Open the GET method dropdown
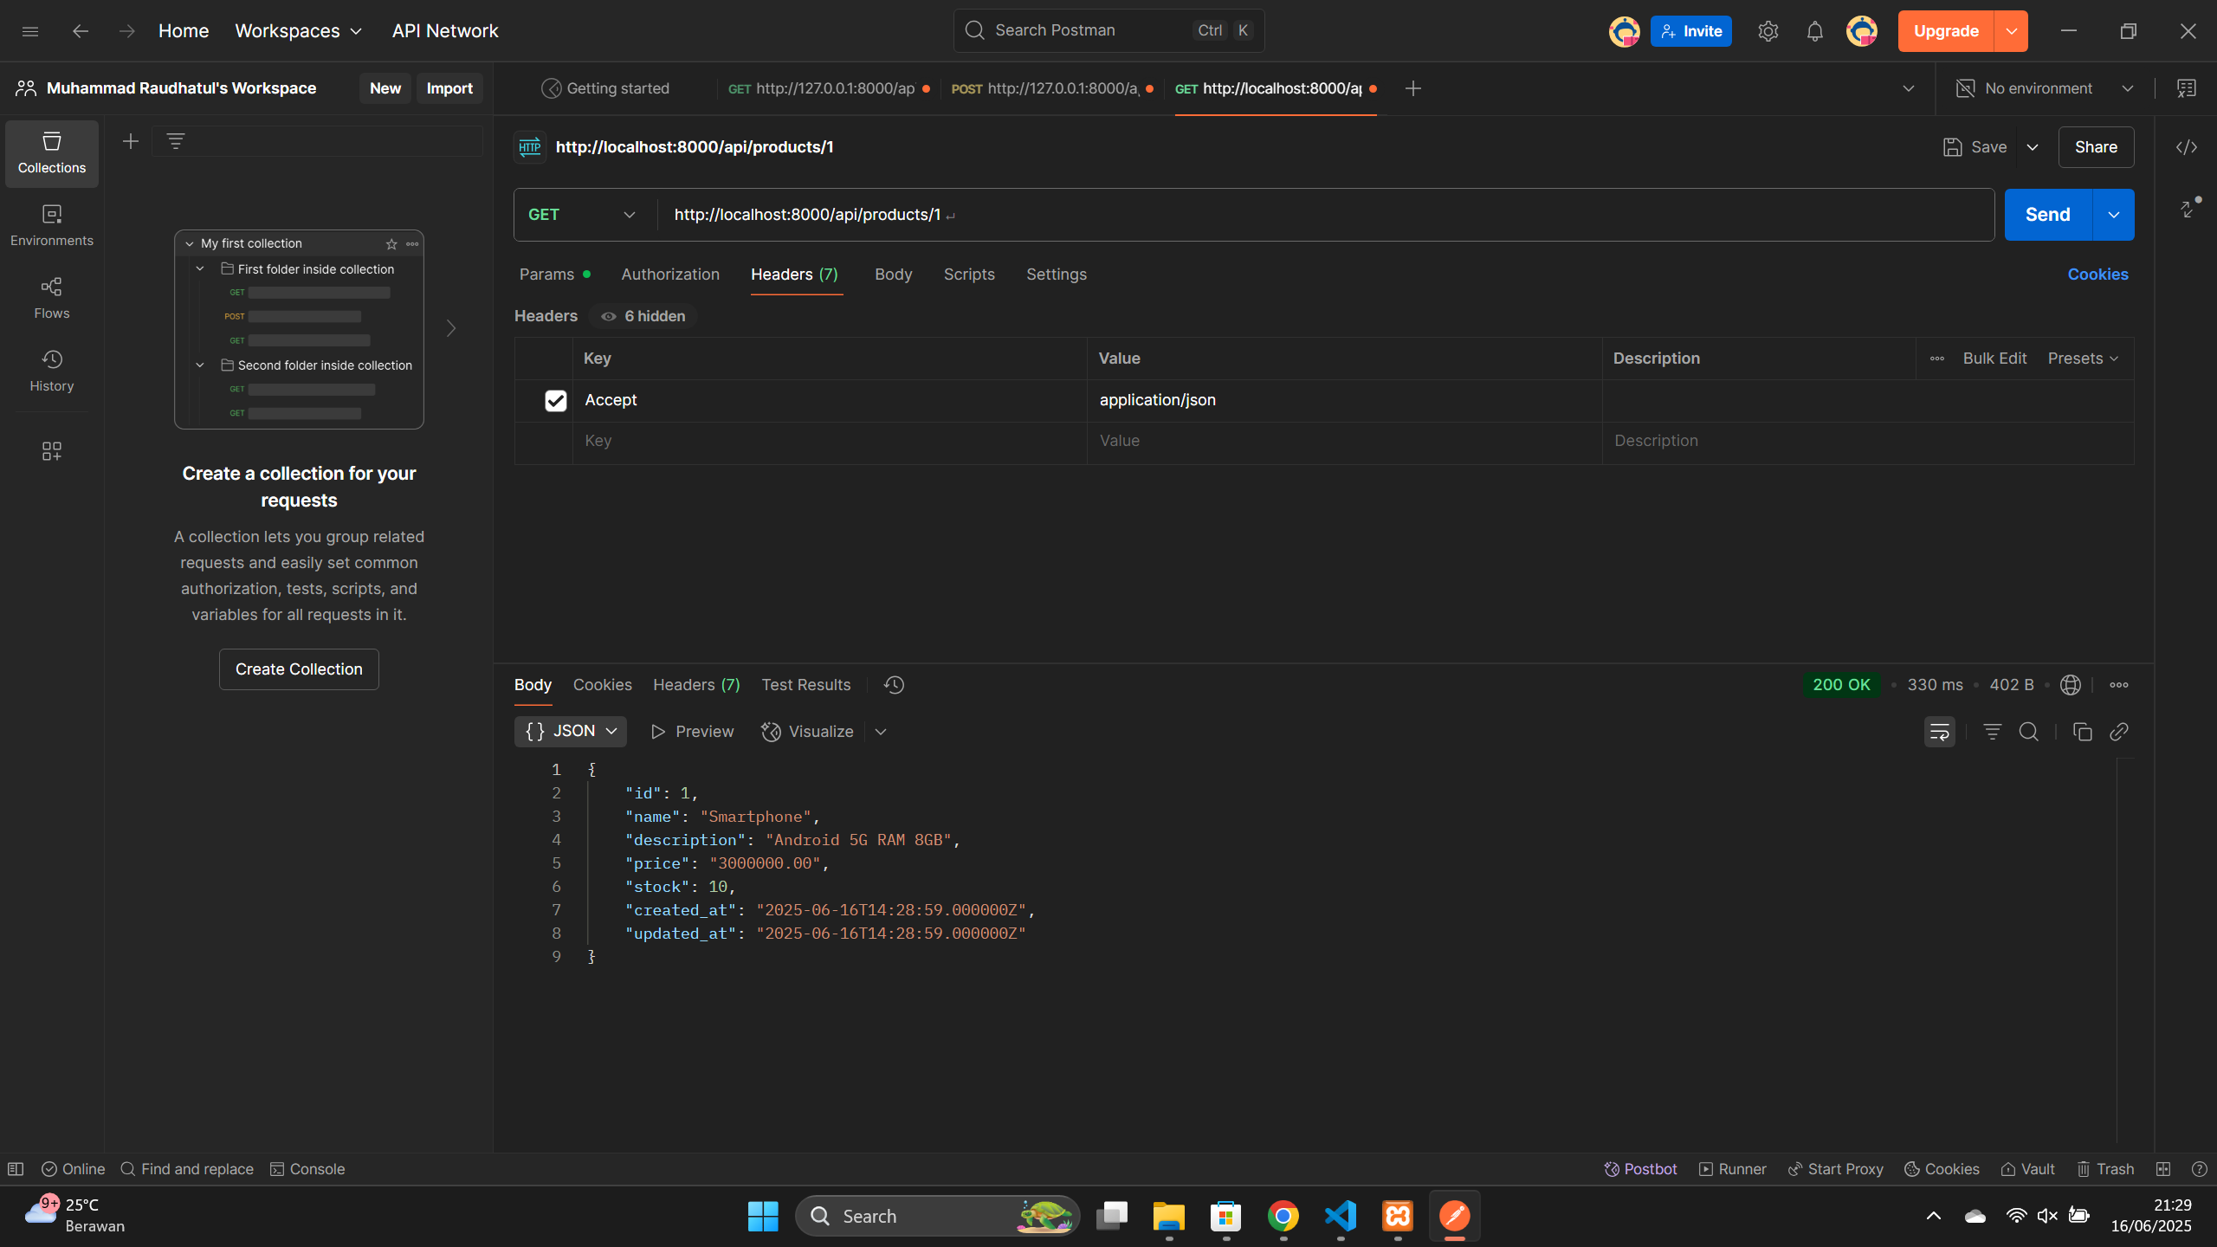Screen dimensions: 2217x1247 coord(582,215)
